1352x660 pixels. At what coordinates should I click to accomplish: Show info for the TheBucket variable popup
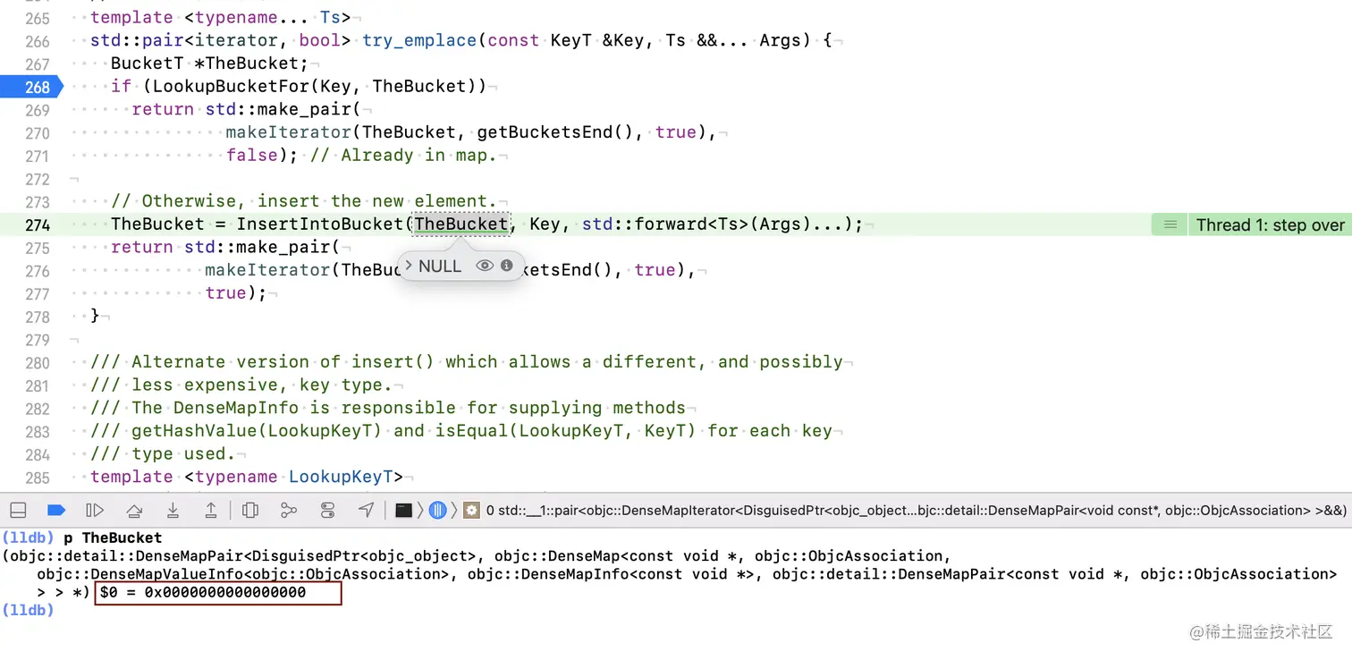[x=507, y=266]
